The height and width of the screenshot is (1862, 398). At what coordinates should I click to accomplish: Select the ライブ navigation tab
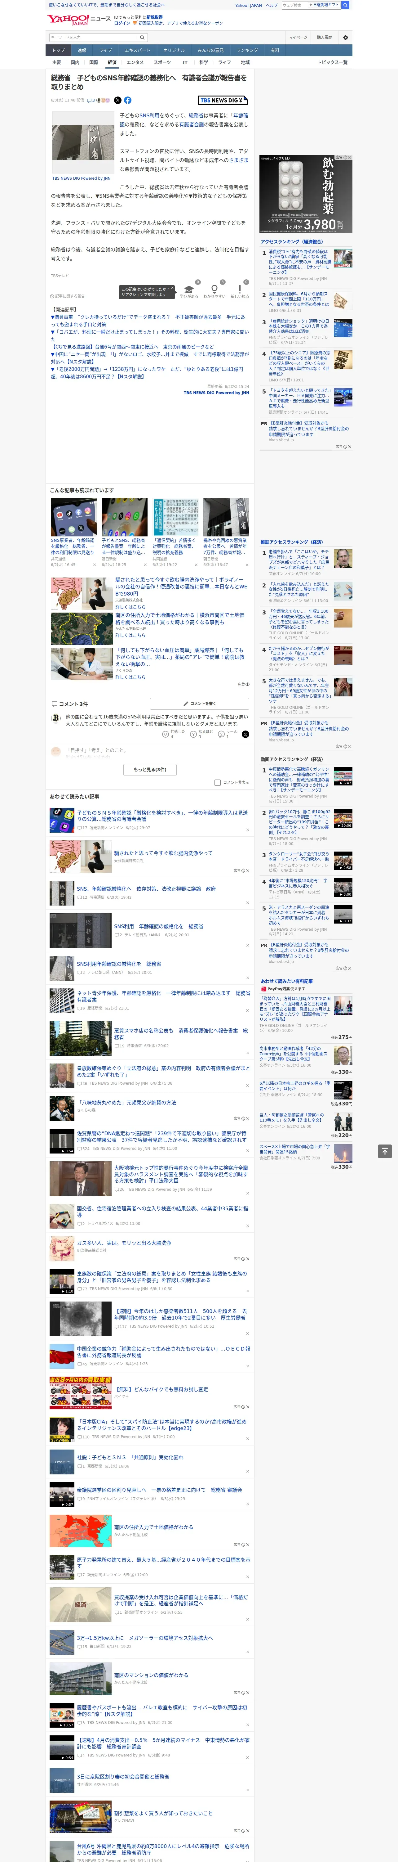[105, 51]
